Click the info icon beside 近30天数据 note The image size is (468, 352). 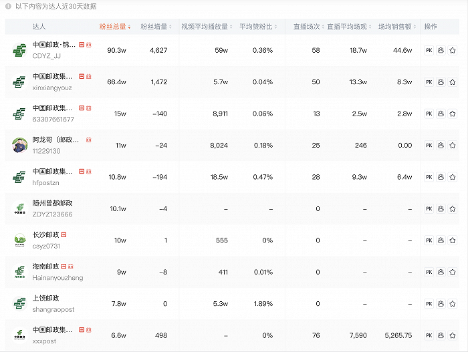point(8,6)
